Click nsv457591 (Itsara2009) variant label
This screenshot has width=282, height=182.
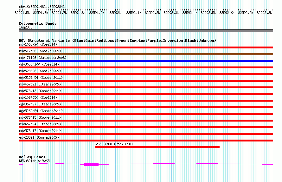coord(40,84)
